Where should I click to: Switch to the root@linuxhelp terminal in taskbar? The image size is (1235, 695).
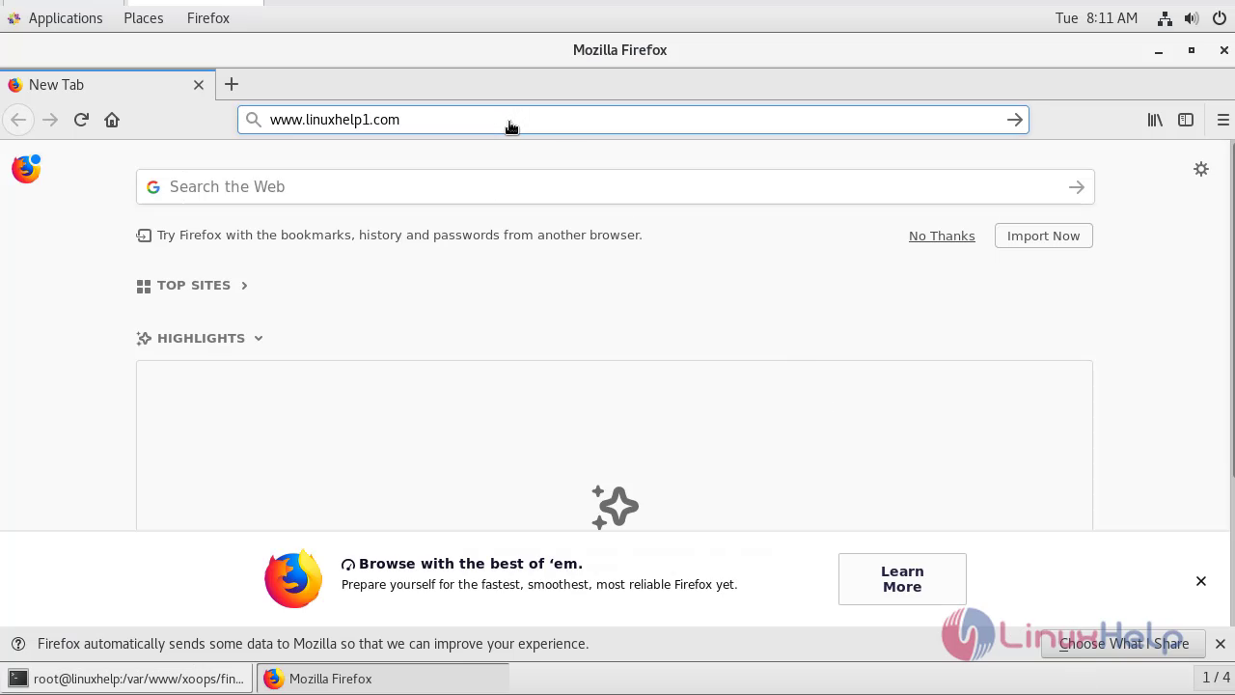(127, 679)
